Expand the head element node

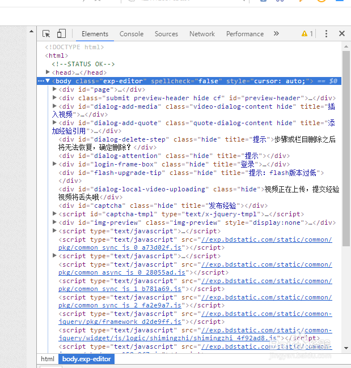coord(48,72)
